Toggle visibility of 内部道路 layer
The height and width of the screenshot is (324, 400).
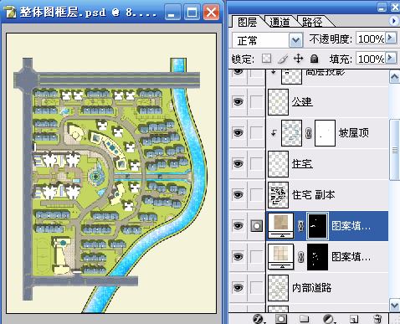(x=238, y=287)
